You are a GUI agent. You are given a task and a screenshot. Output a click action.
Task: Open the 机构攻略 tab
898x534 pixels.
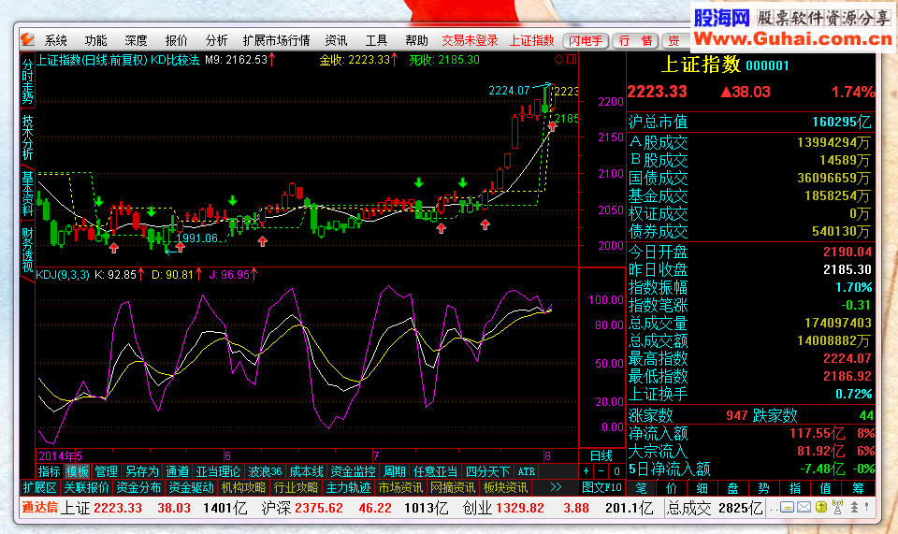[x=243, y=487]
